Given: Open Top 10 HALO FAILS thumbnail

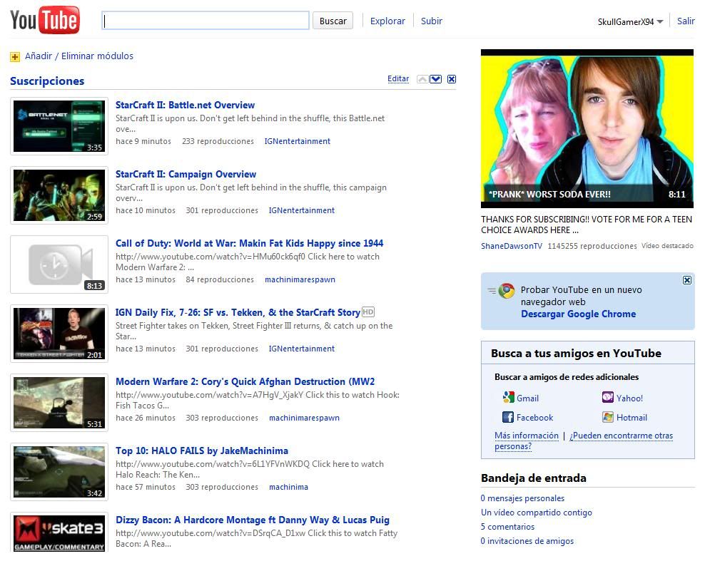Looking at the screenshot, I should (59, 472).
